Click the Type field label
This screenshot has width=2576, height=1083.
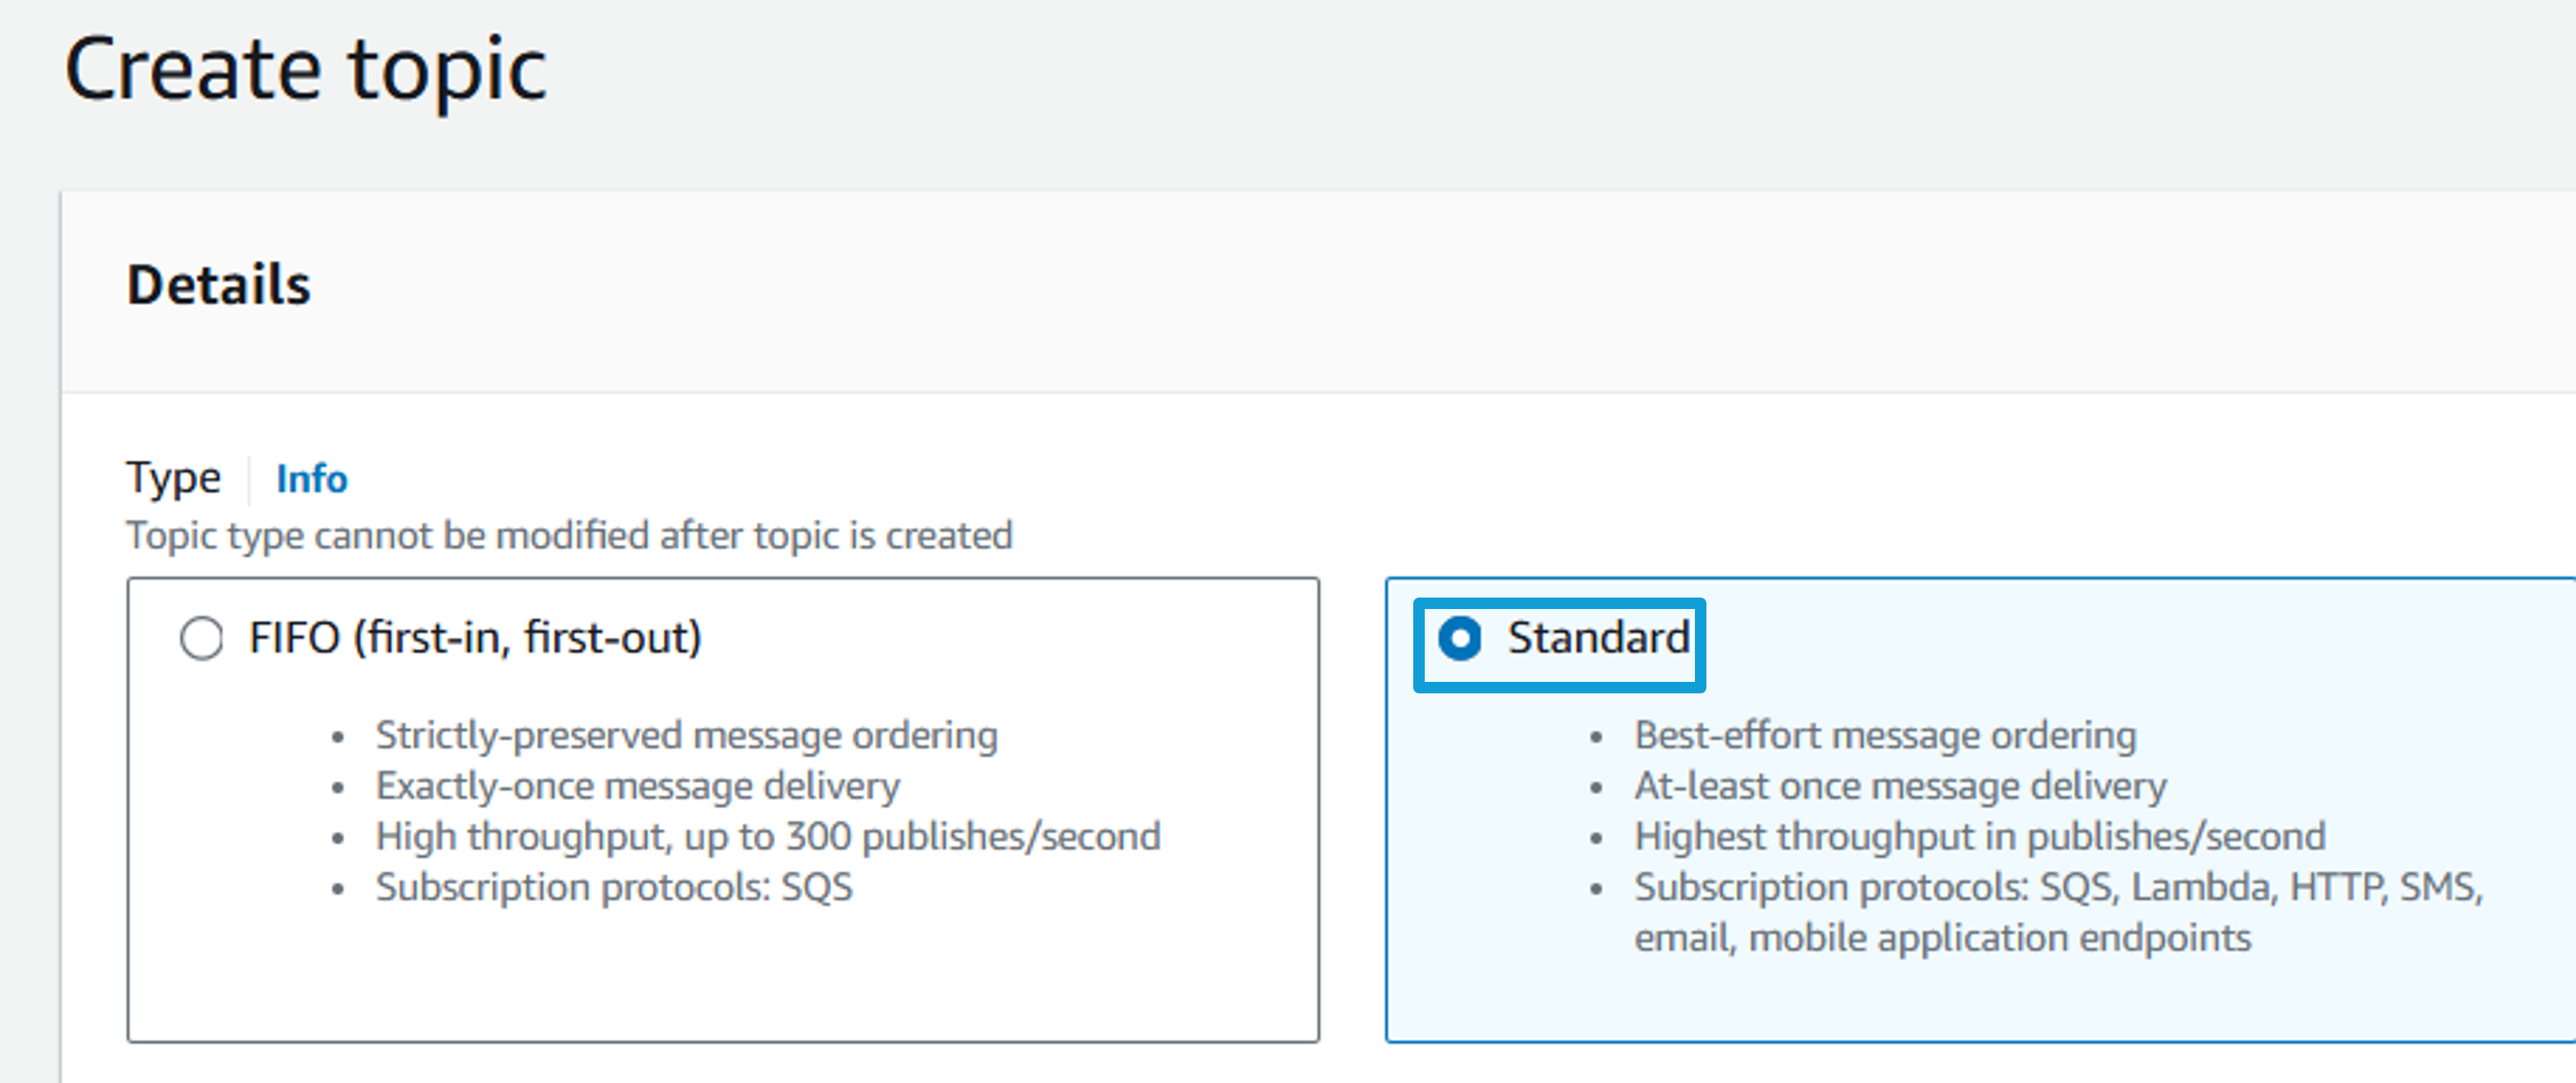pos(173,479)
